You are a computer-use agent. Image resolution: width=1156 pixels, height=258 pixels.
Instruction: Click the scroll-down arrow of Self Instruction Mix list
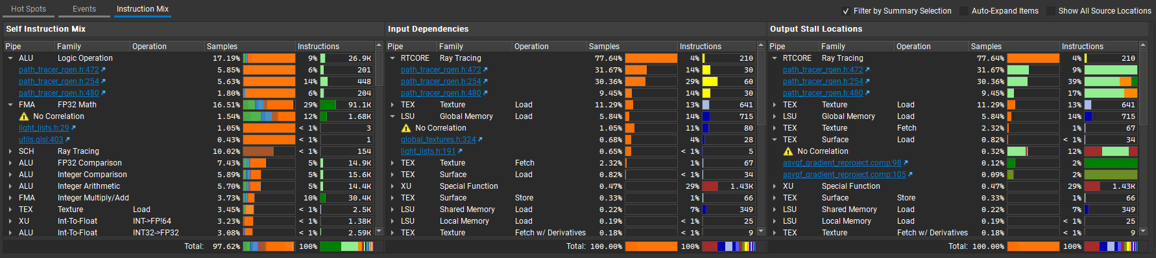point(379,231)
